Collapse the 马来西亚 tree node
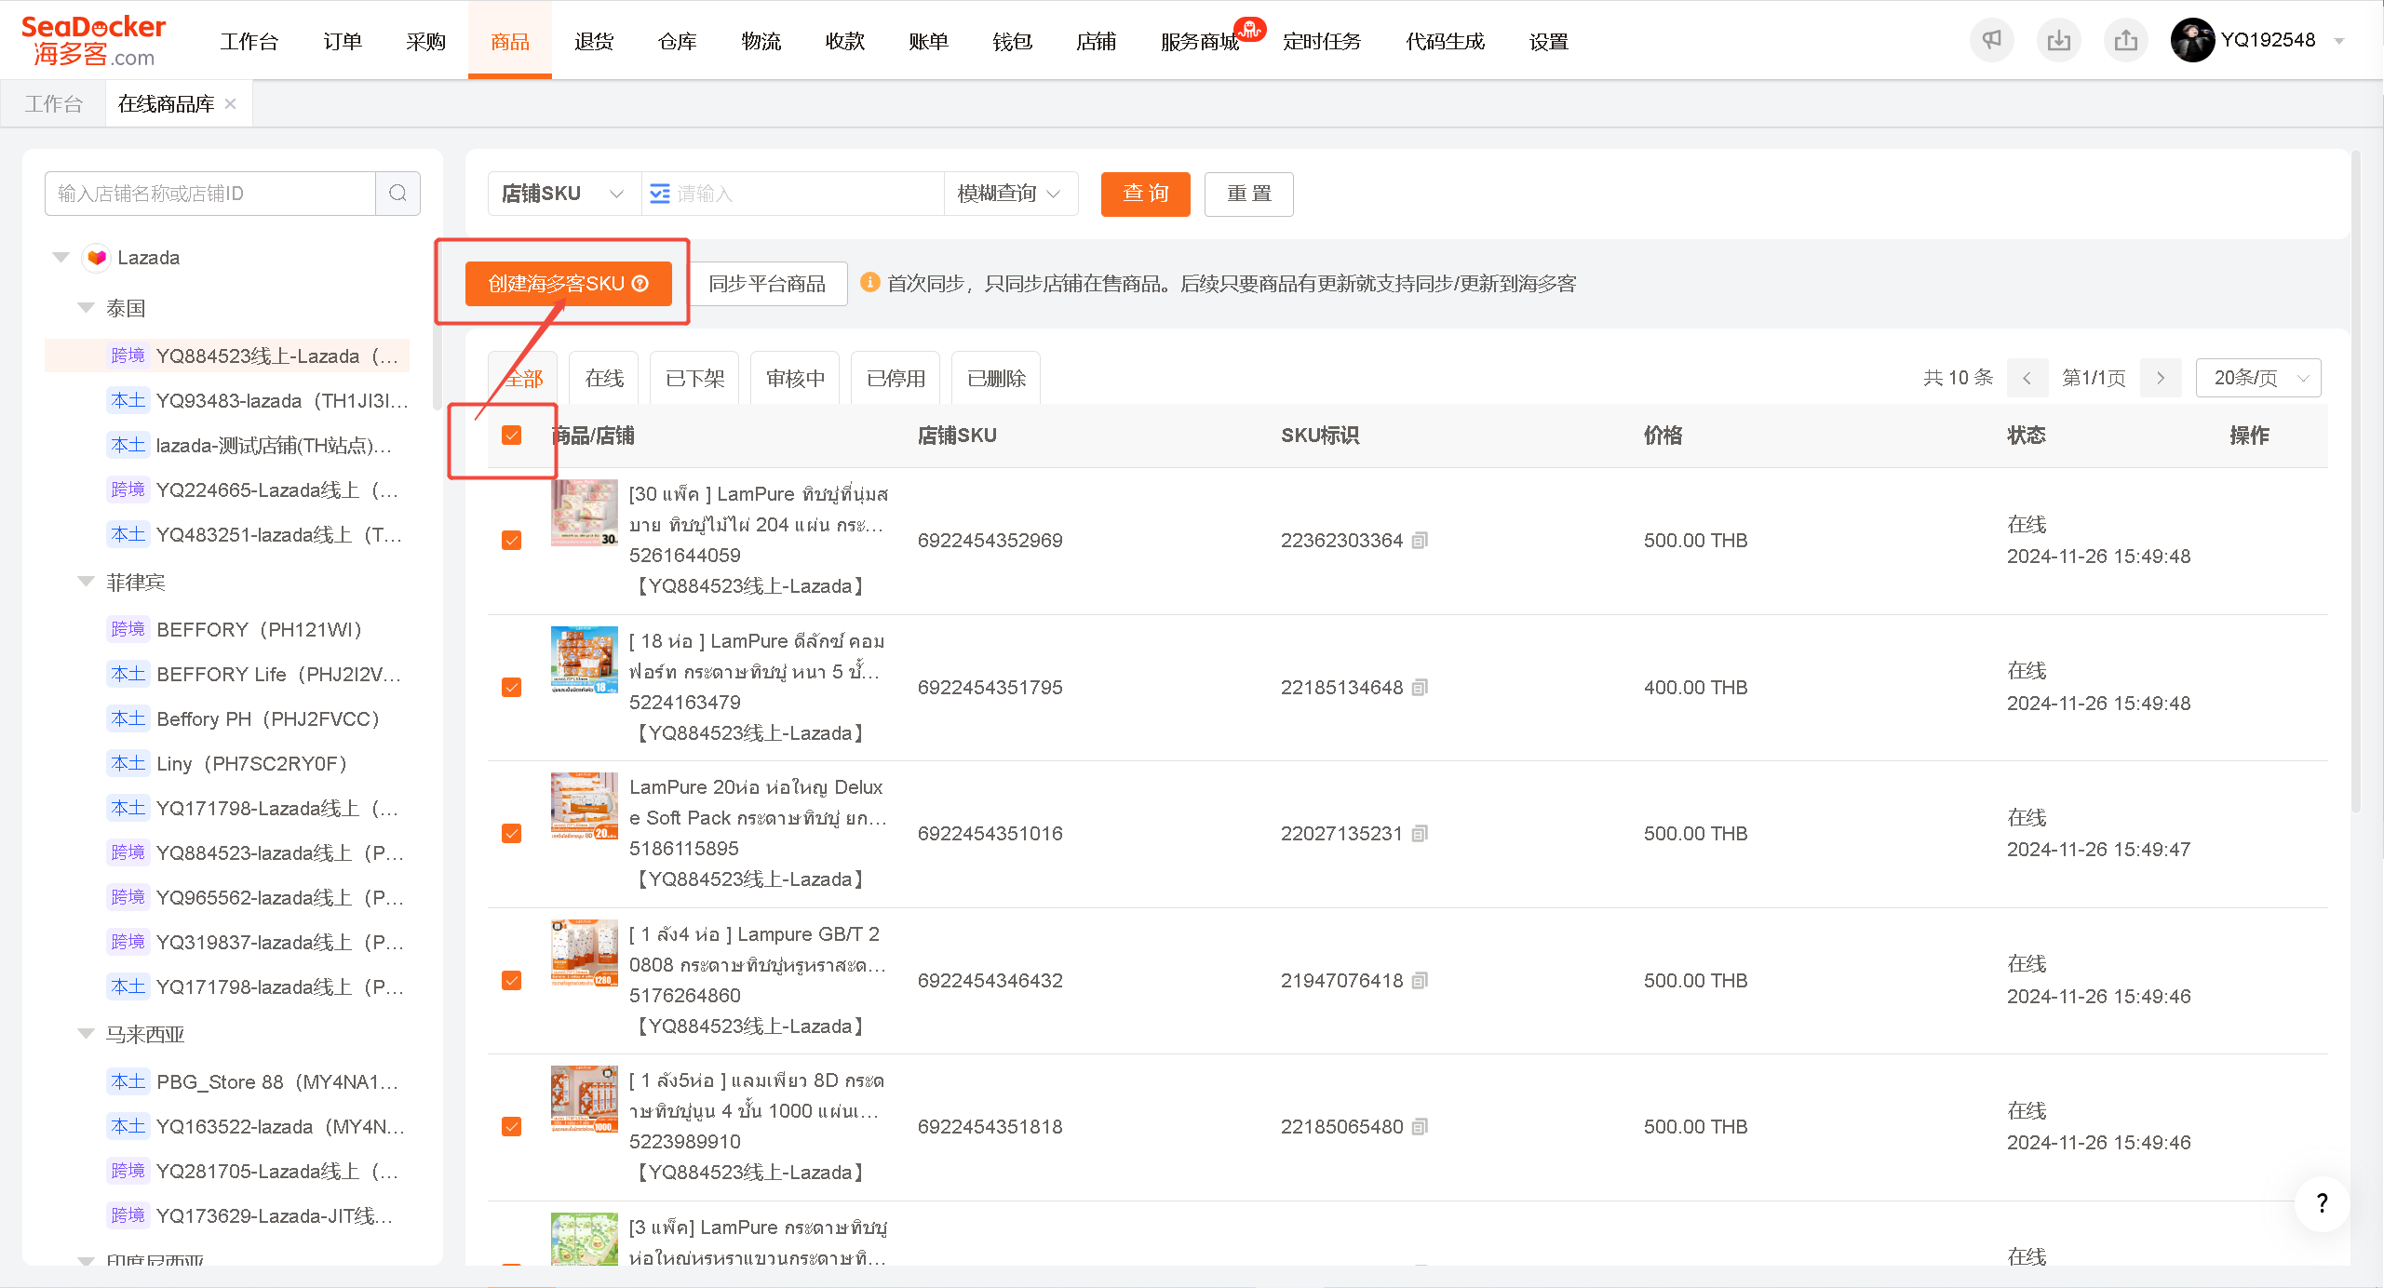 [86, 1034]
